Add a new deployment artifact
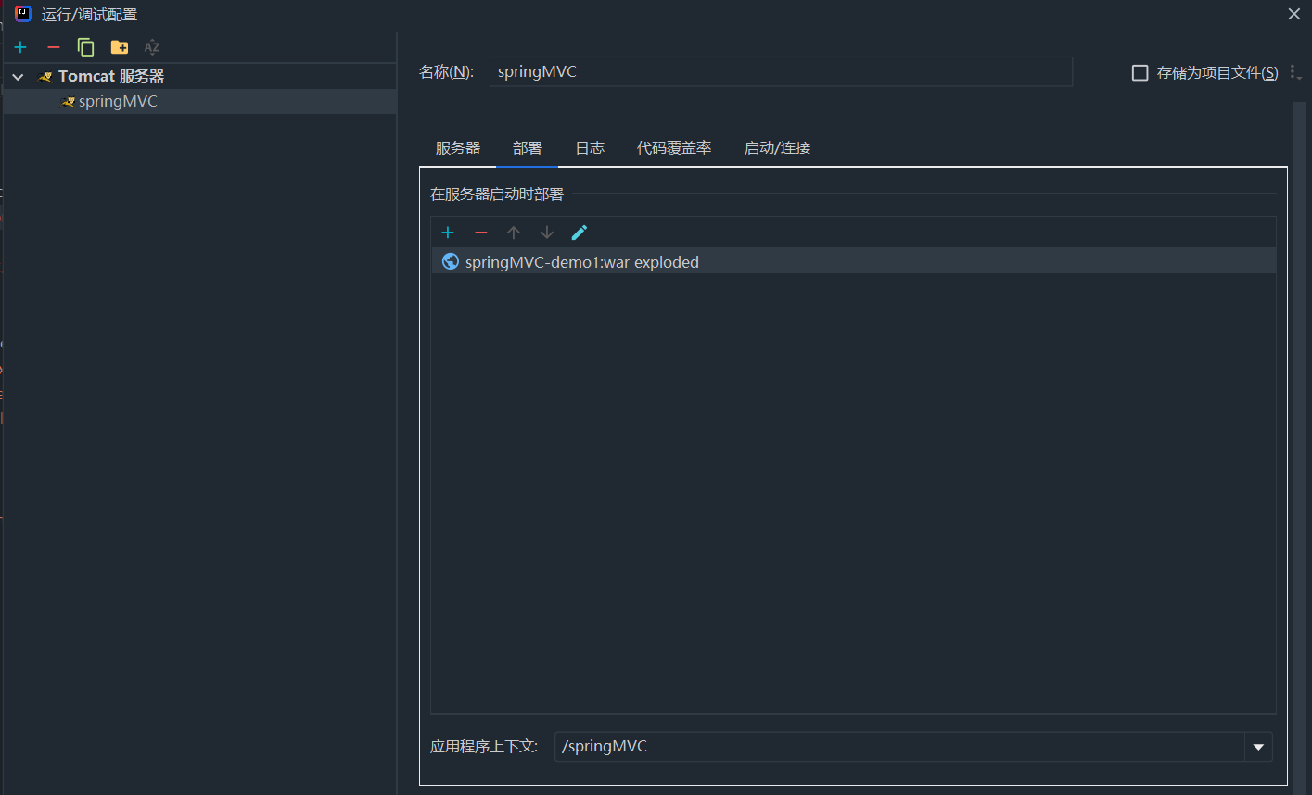This screenshot has height=795, width=1312. tap(448, 233)
